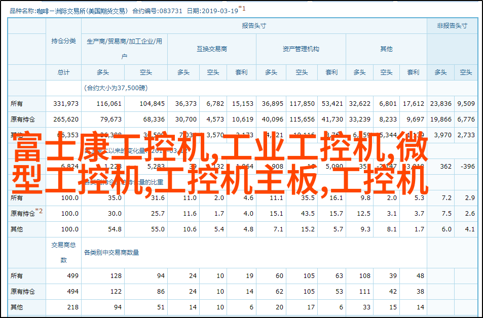Click the 品种名称 commodity name title text
Screen dimensions: 483x318
(x=69, y=11)
